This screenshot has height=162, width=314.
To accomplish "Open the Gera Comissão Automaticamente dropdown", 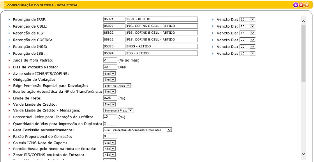I will (137, 130).
